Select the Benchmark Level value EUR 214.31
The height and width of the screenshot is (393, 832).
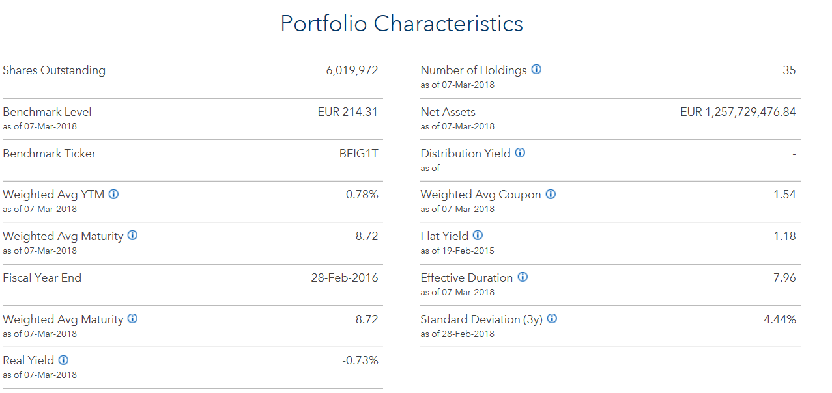pyautogui.click(x=347, y=112)
